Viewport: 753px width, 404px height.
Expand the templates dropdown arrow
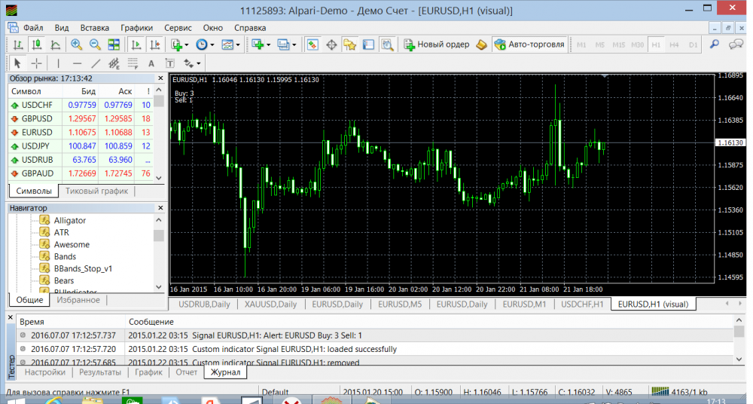[x=238, y=44]
